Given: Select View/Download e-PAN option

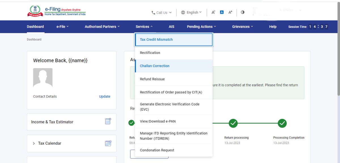Looking at the screenshot, I should point(158,121).
